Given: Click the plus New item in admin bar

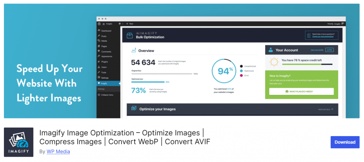Looking at the screenshot, I should pos(129,24).
